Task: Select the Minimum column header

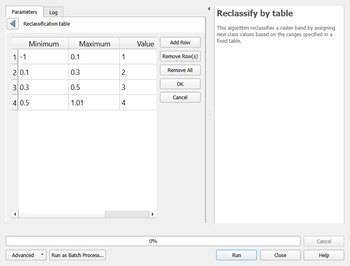Action: 43,44
